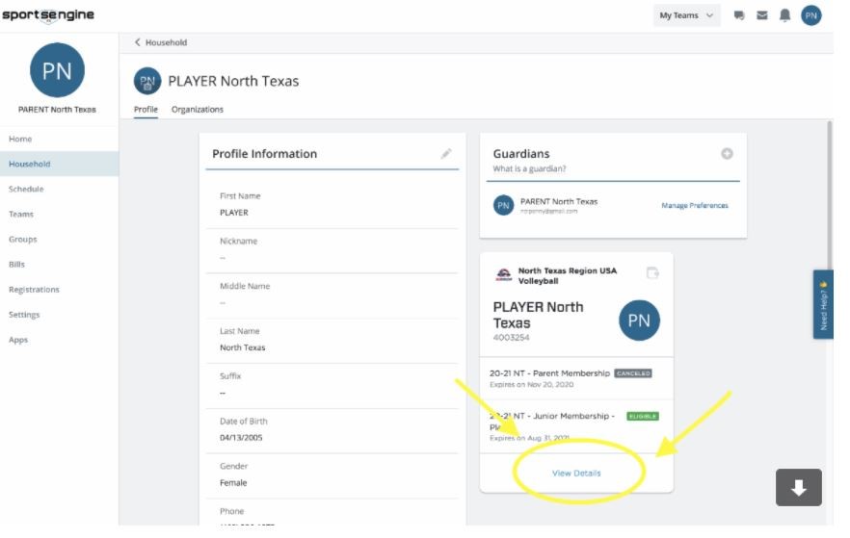Open Schedule in the left sidebar
850x538 pixels.
tap(26, 190)
